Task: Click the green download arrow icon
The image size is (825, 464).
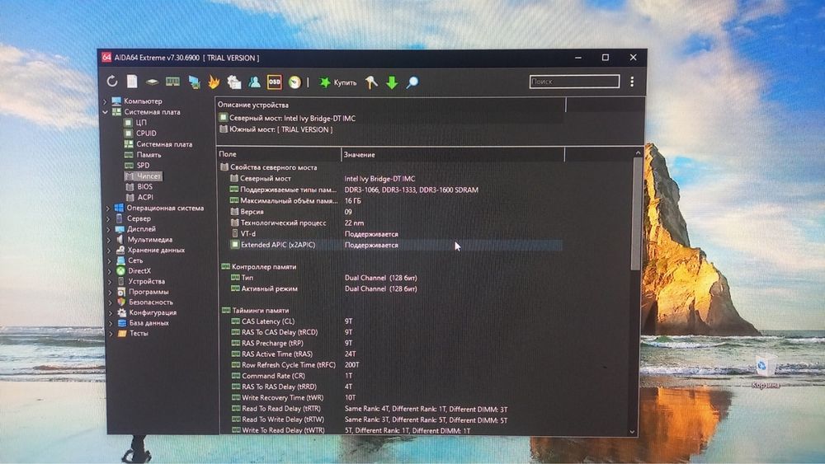Action: pyautogui.click(x=392, y=82)
